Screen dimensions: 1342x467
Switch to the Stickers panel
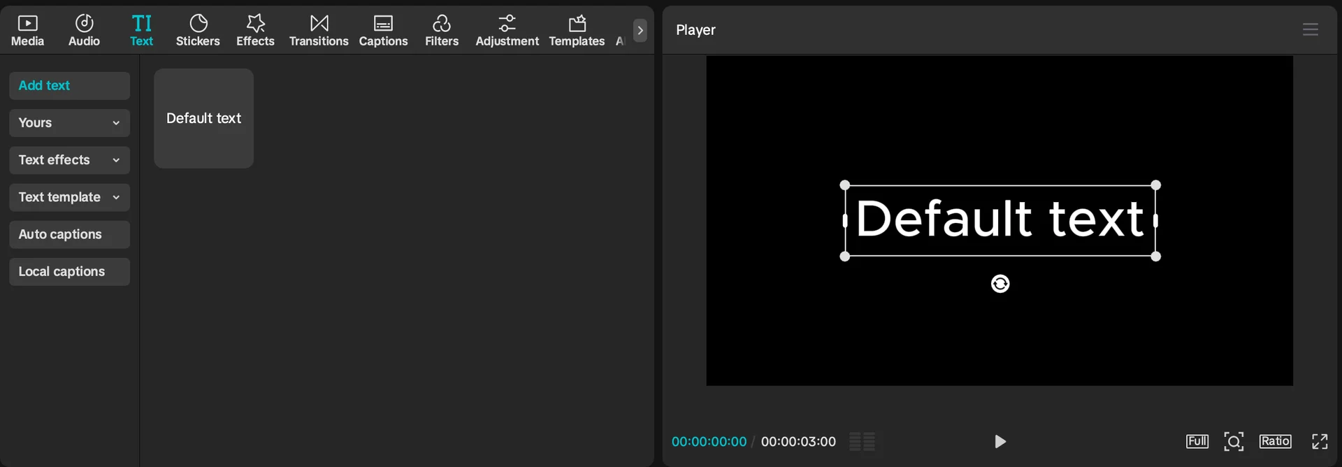click(x=198, y=31)
